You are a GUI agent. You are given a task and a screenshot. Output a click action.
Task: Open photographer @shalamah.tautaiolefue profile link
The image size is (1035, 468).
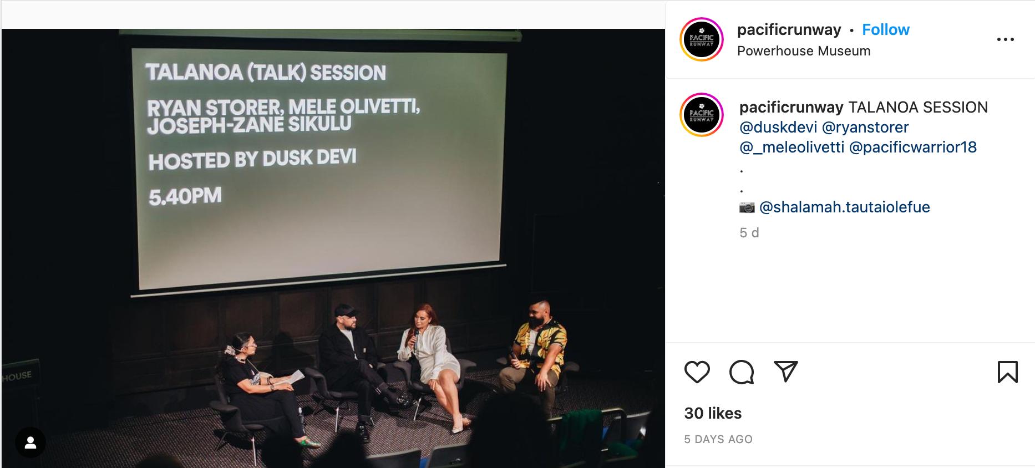844,207
